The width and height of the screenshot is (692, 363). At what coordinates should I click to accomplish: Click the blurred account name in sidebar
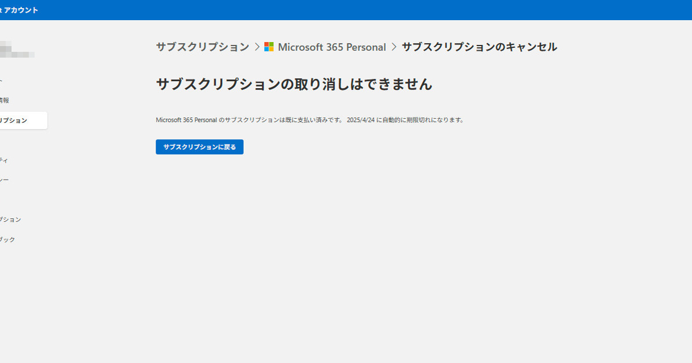pos(17,49)
